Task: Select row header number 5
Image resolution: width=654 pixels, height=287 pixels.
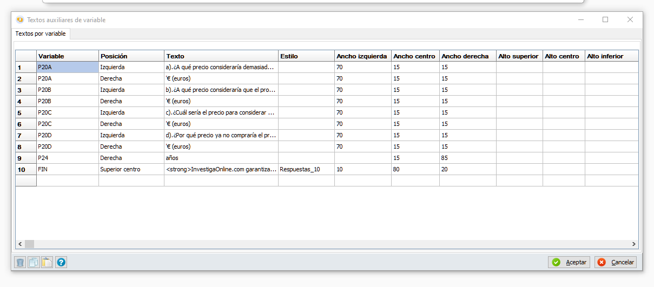Action: coord(26,112)
